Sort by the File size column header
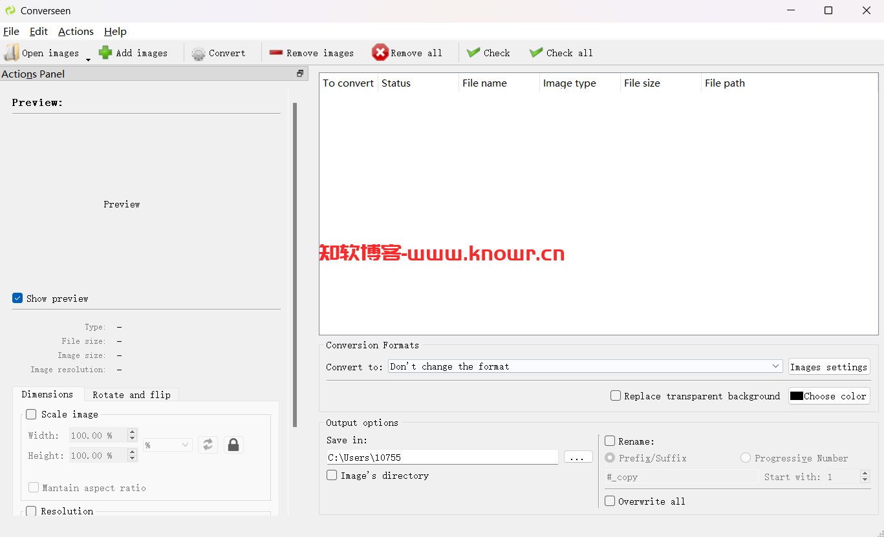This screenshot has height=537, width=884. point(661,83)
